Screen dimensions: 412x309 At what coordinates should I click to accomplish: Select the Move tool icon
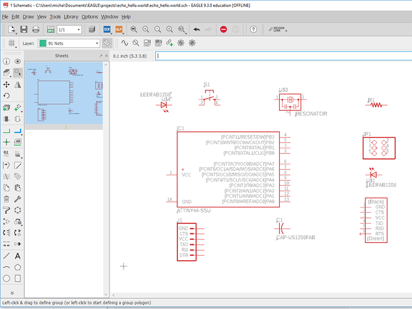click(7, 84)
